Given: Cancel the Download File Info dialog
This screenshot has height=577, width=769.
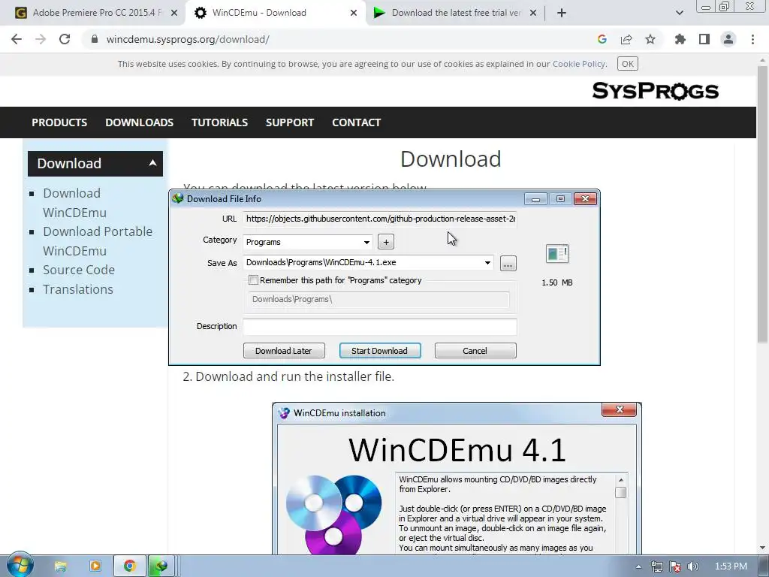Looking at the screenshot, I should click(475, 351).
